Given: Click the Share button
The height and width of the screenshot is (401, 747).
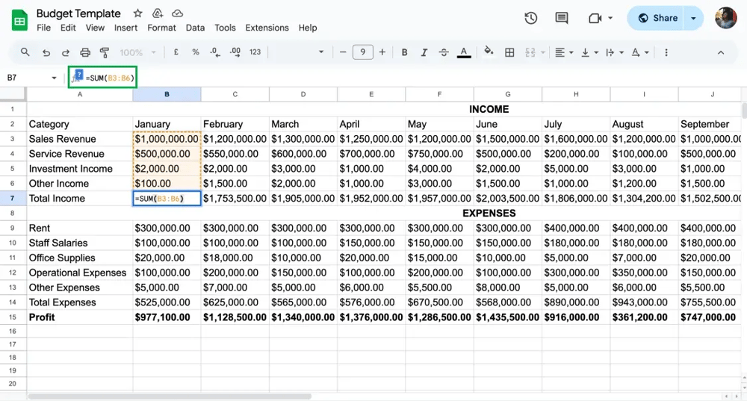Looking at the screenshot, I should click(x=657, y=18).
